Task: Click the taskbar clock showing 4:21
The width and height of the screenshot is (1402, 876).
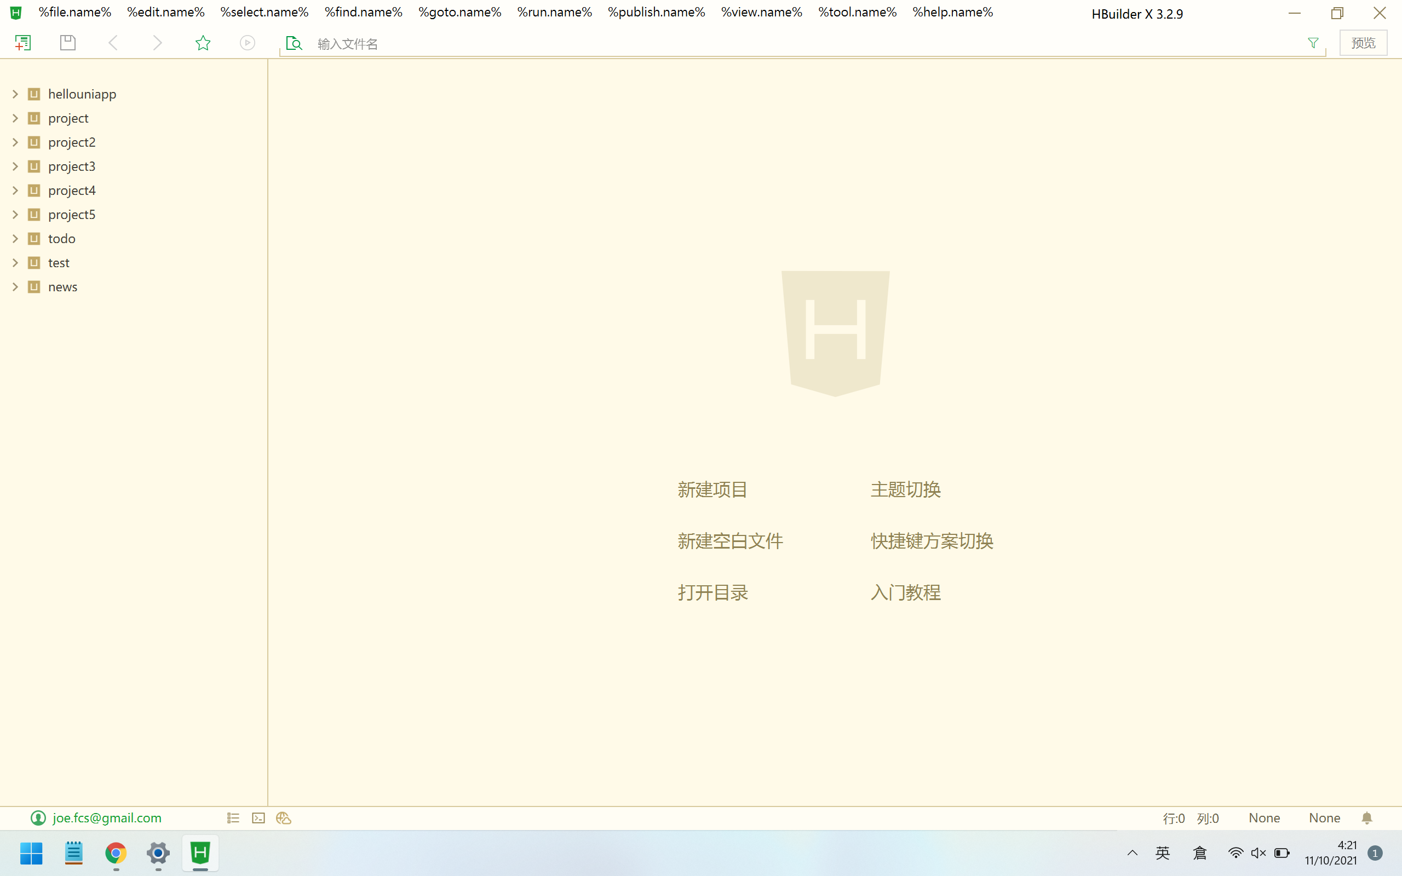Action: coord(1331,853)
